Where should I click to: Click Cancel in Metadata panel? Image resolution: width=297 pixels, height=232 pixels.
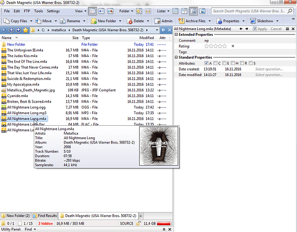point(276,29)
